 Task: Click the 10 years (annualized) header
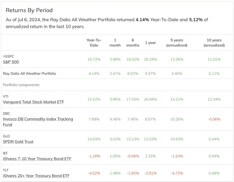click(214, 43)
